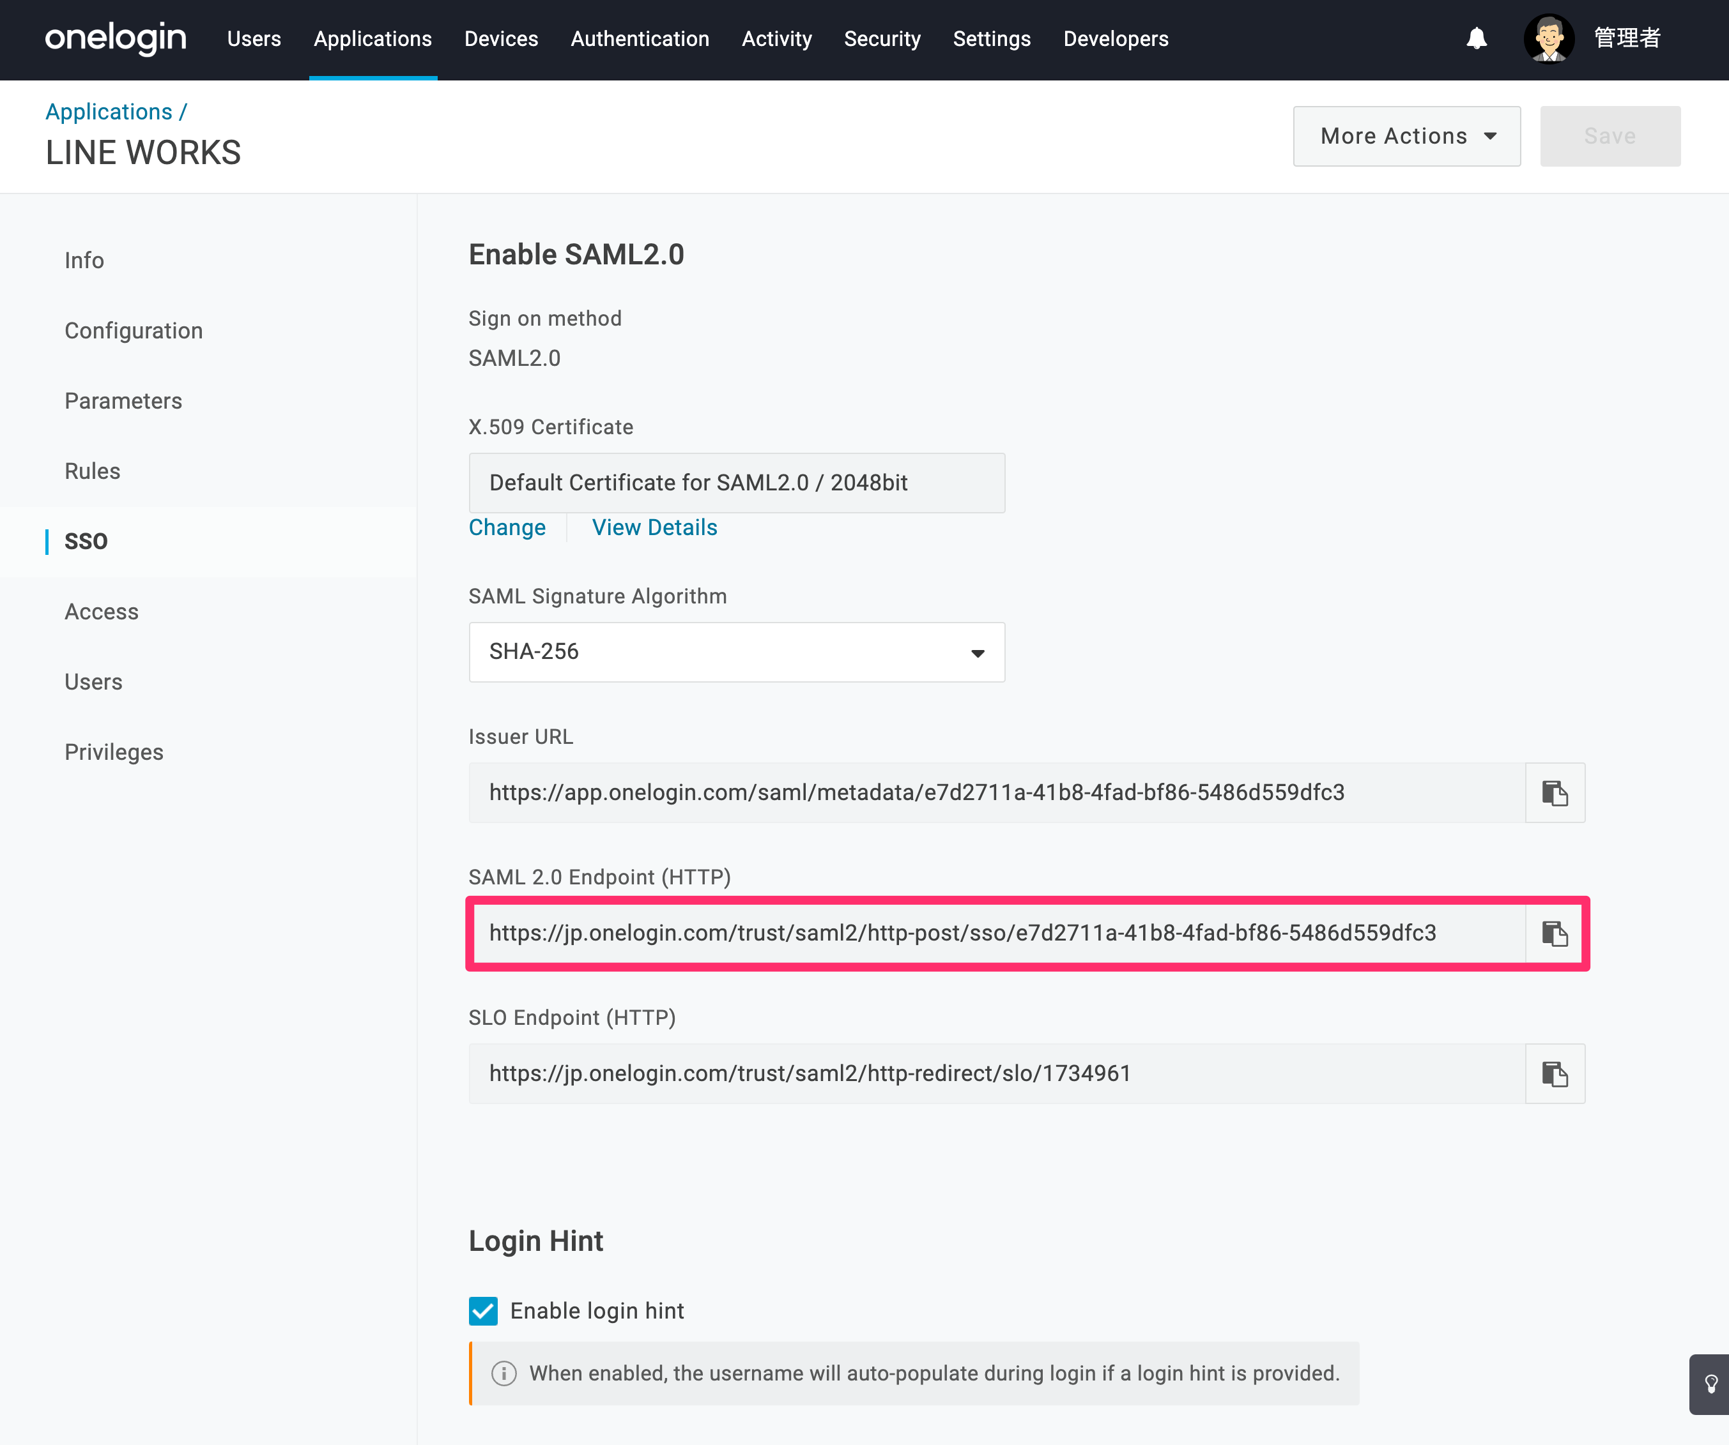The image size is (1729, 1445).
Task: Click the Change certificate link
Action: pyautogui.click(x=507, y=527)
